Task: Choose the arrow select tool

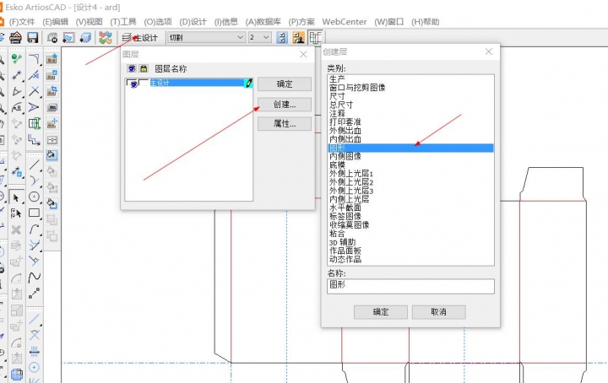Action: tap(16, 197)
